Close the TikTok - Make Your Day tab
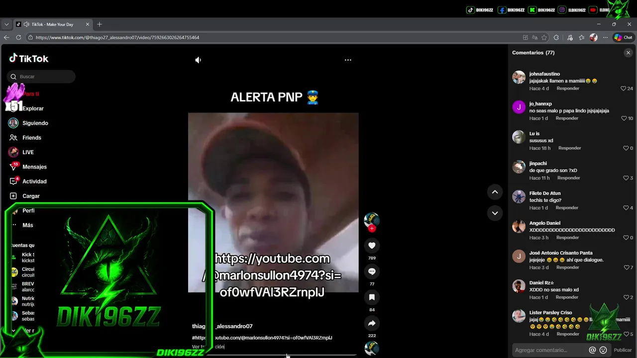The image size is (637, 358). tap(88, 24)
